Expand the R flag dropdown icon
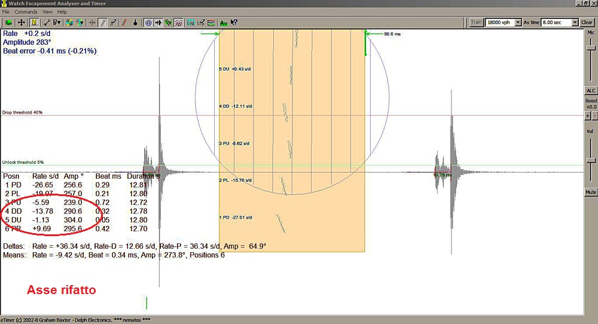The height and width of the screenshot is (324, 598). click(x=57, y=23)
